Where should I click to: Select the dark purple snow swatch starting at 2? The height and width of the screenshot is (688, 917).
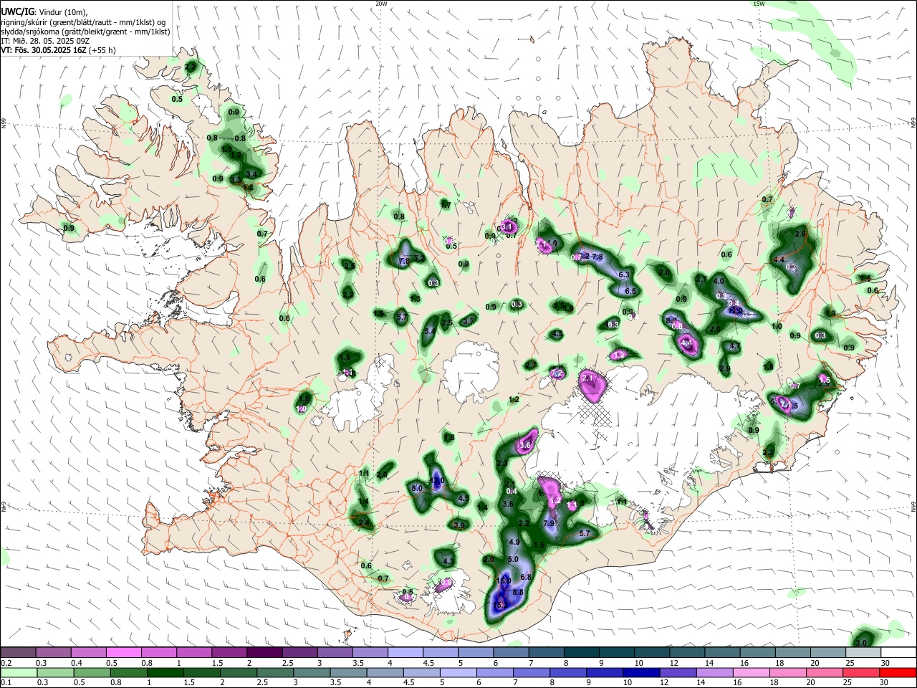tap(264, 652)
